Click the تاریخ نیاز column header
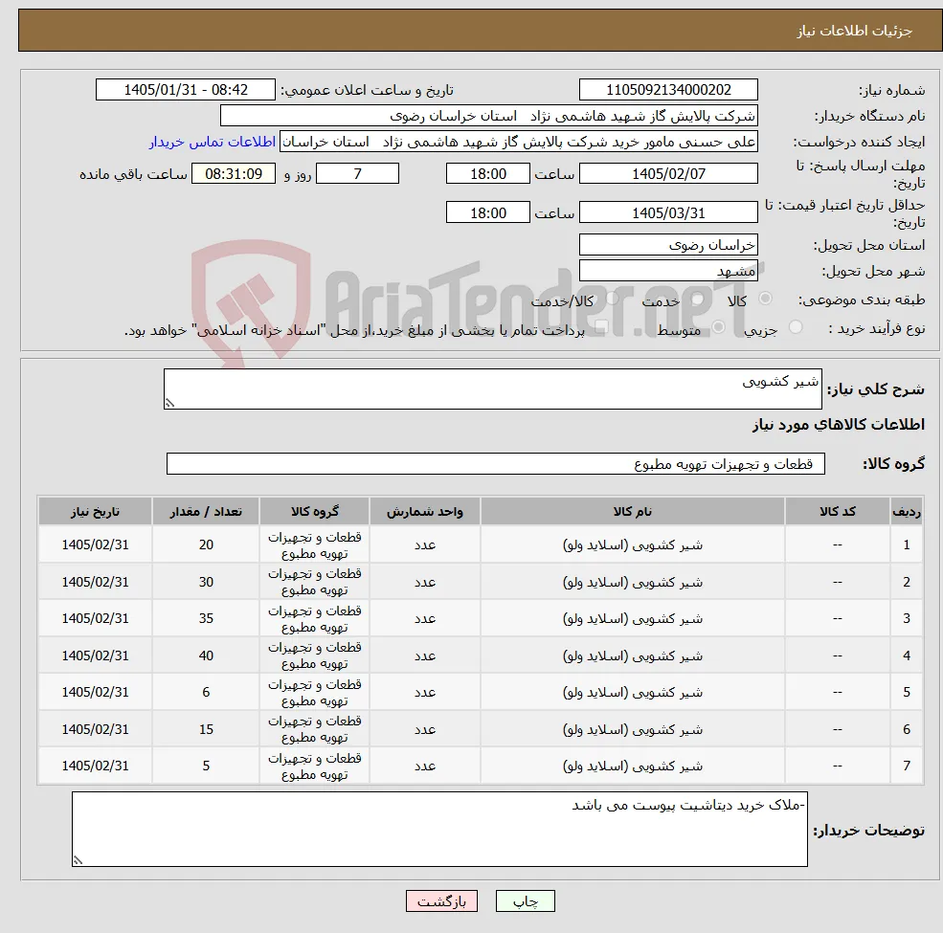 tap(95, 511)
